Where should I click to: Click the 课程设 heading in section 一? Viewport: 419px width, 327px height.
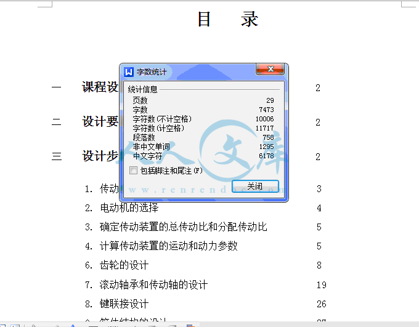[x=100, y=87]
